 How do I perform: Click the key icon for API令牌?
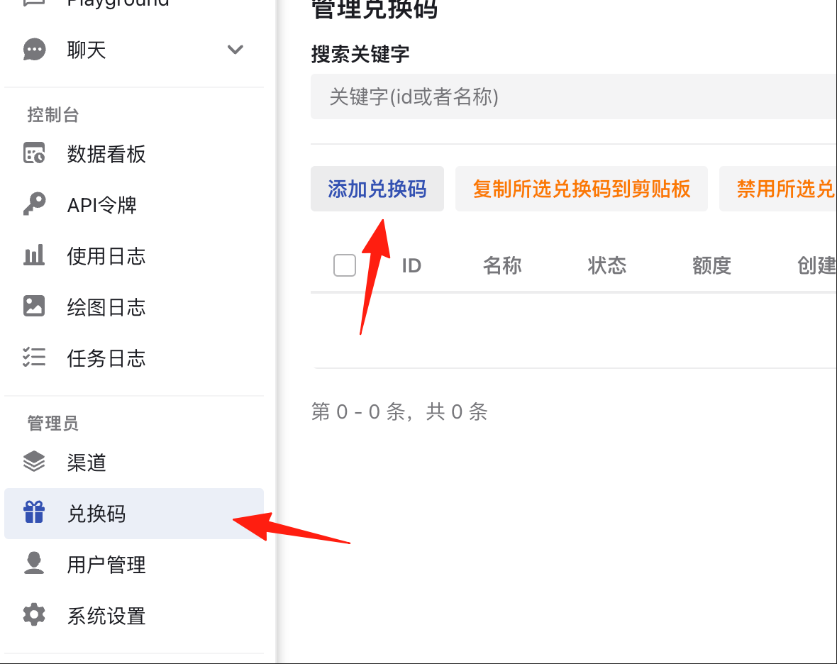pyautogui.click(x=34, y=204)
